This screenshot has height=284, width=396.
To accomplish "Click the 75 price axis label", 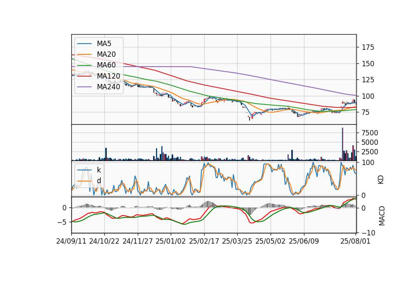I will click(x=366, y=112).
